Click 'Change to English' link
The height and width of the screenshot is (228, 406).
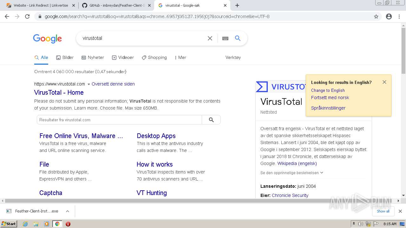point(328,91)
